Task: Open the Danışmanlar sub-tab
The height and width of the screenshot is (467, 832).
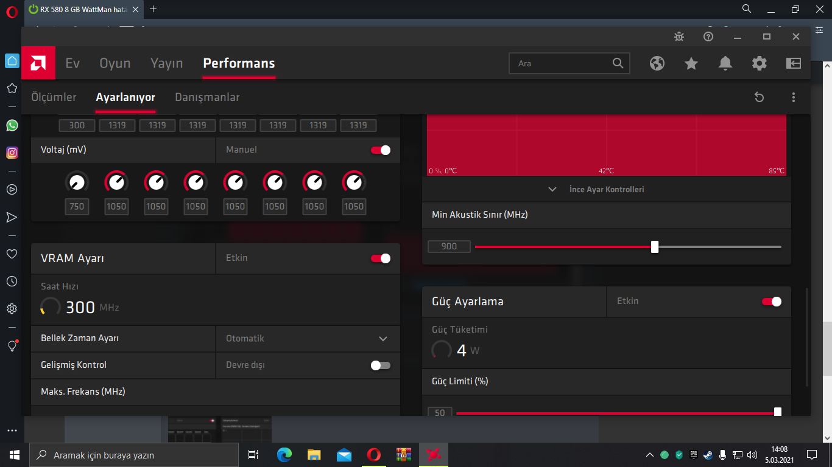Action: tap(207, 97)
